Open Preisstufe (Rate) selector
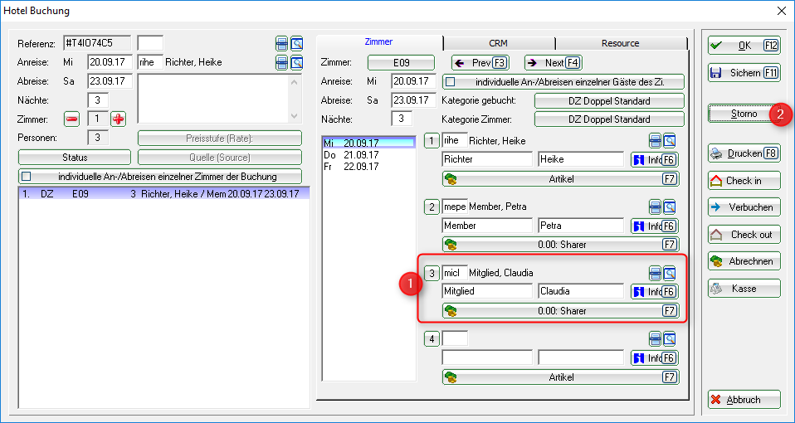Image resolution: width=795 pixels, height=423 pixels. [x=220, y=139]
